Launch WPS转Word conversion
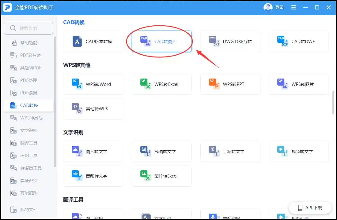The height and width of the screenshot is (220, 337). pos(93,84)
